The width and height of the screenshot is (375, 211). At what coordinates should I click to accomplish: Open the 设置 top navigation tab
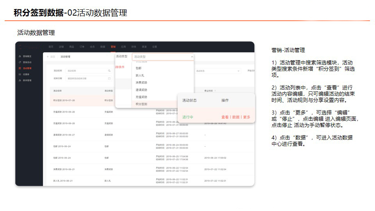click(x=155, y=47)
